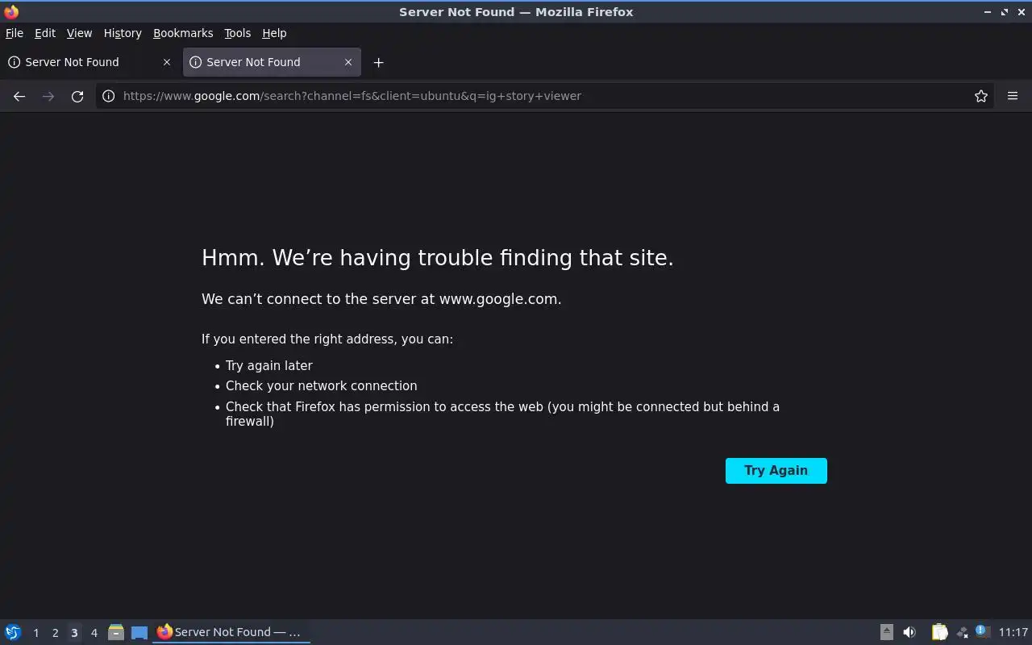Click the 'Try again later' bullet text

pyautogui.click(x=269, y=366)
